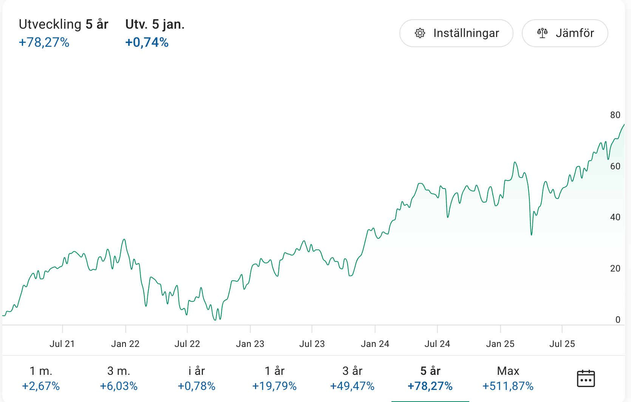
Task: Select the 1 m. period tab
Action: coord(41,378)
